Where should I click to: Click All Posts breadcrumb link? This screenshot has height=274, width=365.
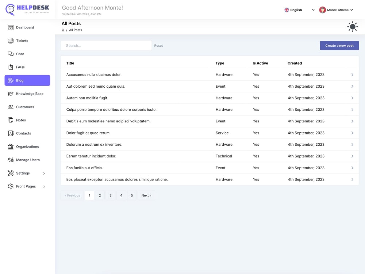coord(76,30)
